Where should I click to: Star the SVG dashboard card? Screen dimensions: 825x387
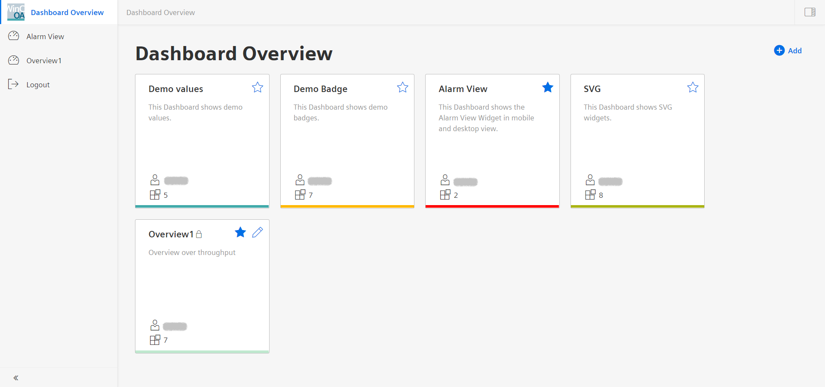(693, 88)
